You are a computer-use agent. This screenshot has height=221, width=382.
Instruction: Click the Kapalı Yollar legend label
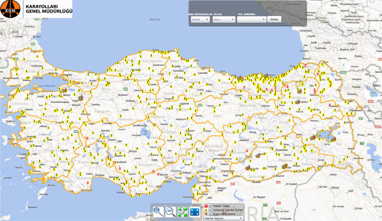click(221, 206)
